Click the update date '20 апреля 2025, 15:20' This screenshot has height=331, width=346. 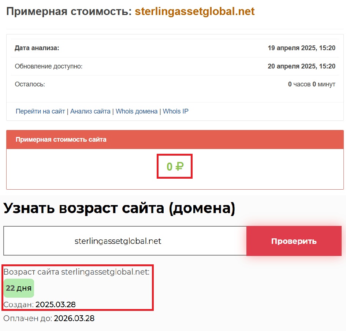tap(301, 66)
